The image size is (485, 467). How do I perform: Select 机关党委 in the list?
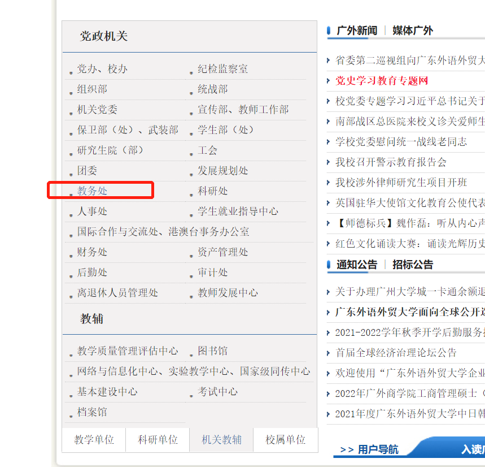point(97,110)
